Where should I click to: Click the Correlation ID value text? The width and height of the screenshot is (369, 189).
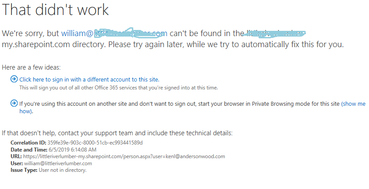95,143
